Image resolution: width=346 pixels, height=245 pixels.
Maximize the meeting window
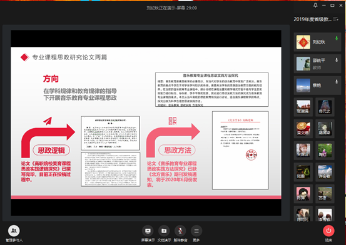(x=332, y=5)
